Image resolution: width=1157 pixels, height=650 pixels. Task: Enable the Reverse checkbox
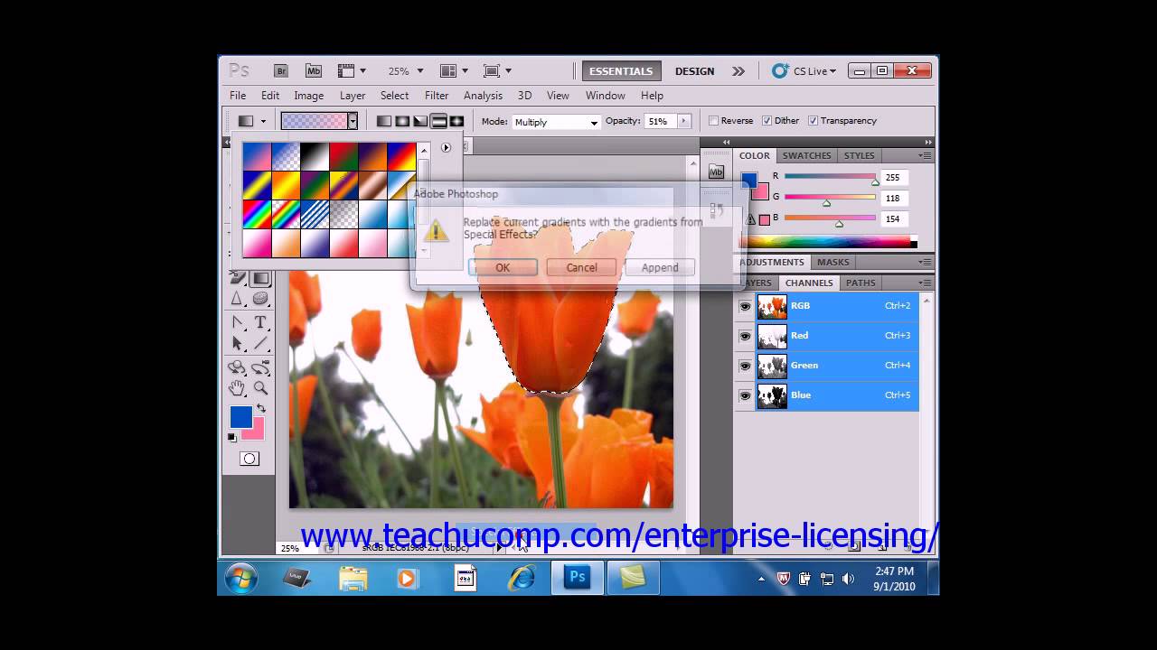(713, 121)
